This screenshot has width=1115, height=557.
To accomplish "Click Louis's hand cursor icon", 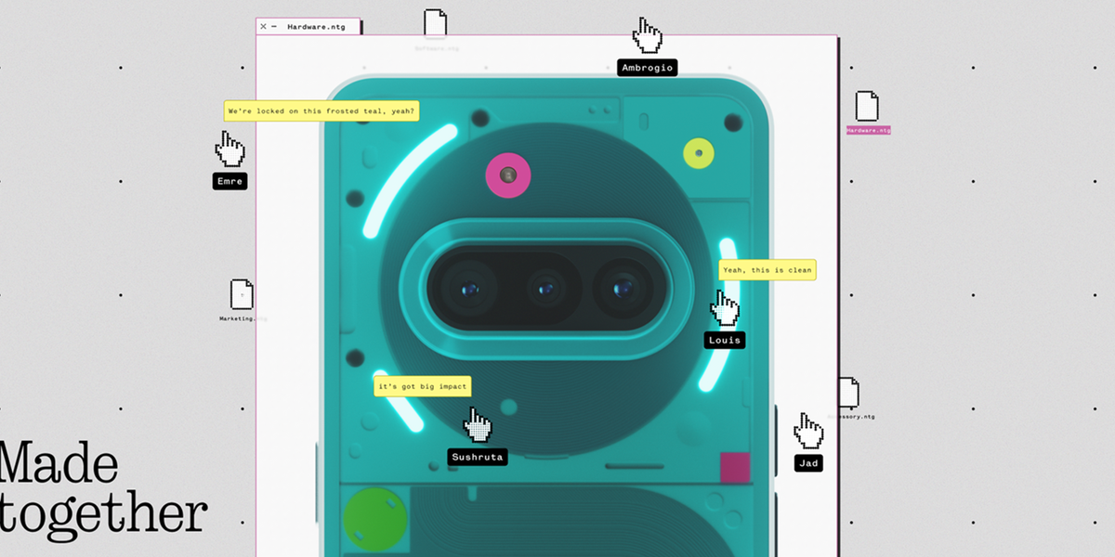I will pos(725,308).
